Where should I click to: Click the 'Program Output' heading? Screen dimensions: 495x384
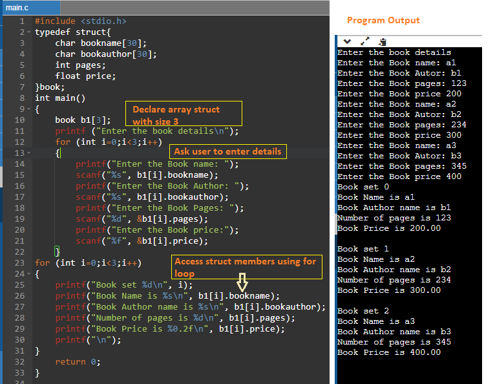click(383, 20)
